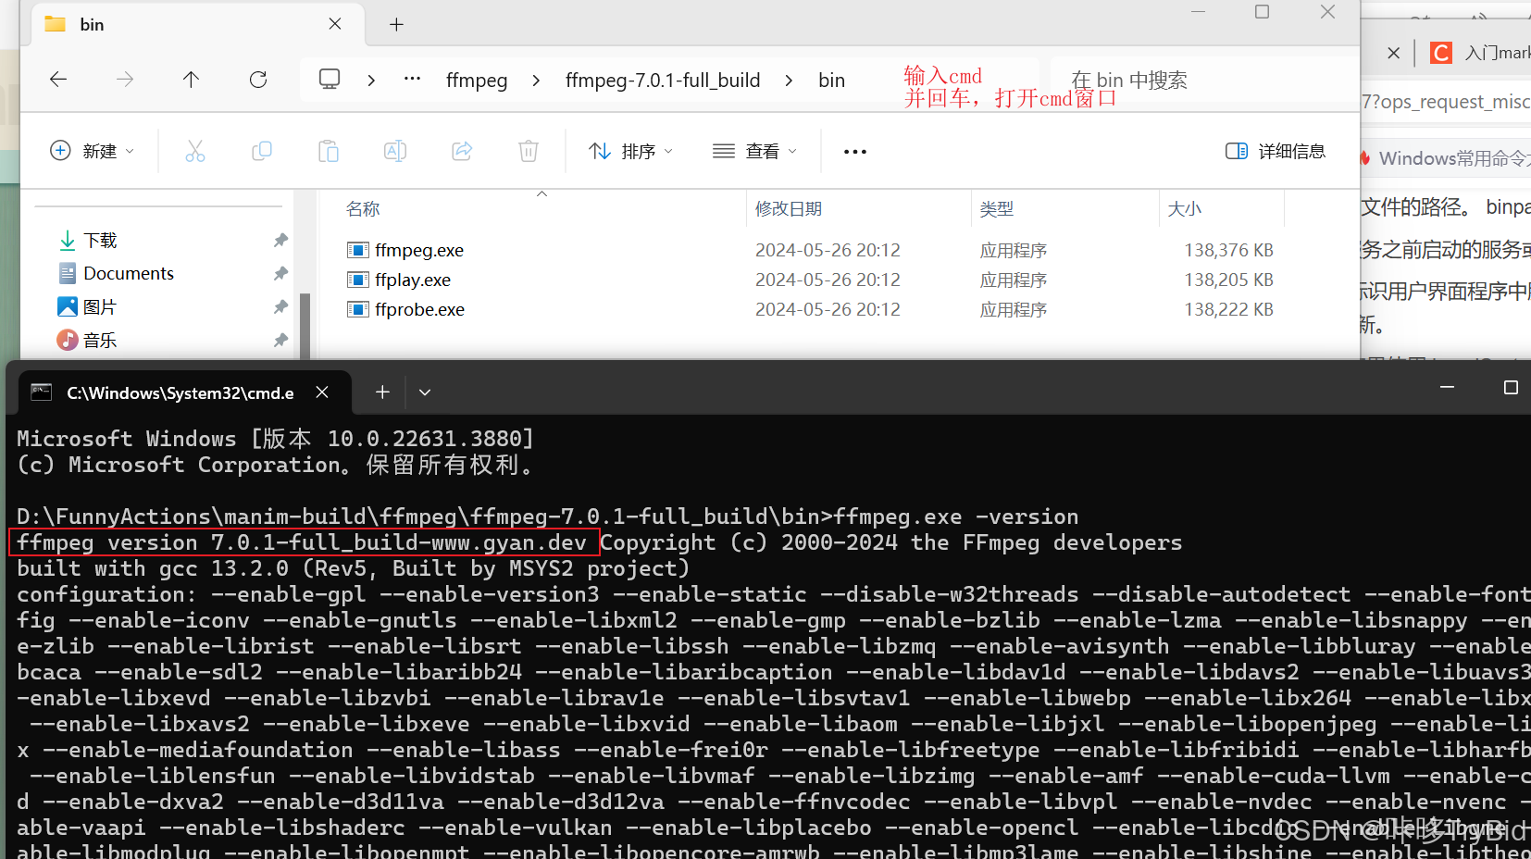The height and width of the screenshot is (859, 1531).
Task: Click the ffprobe.exe application icon
Action: (x=358, y=309)
